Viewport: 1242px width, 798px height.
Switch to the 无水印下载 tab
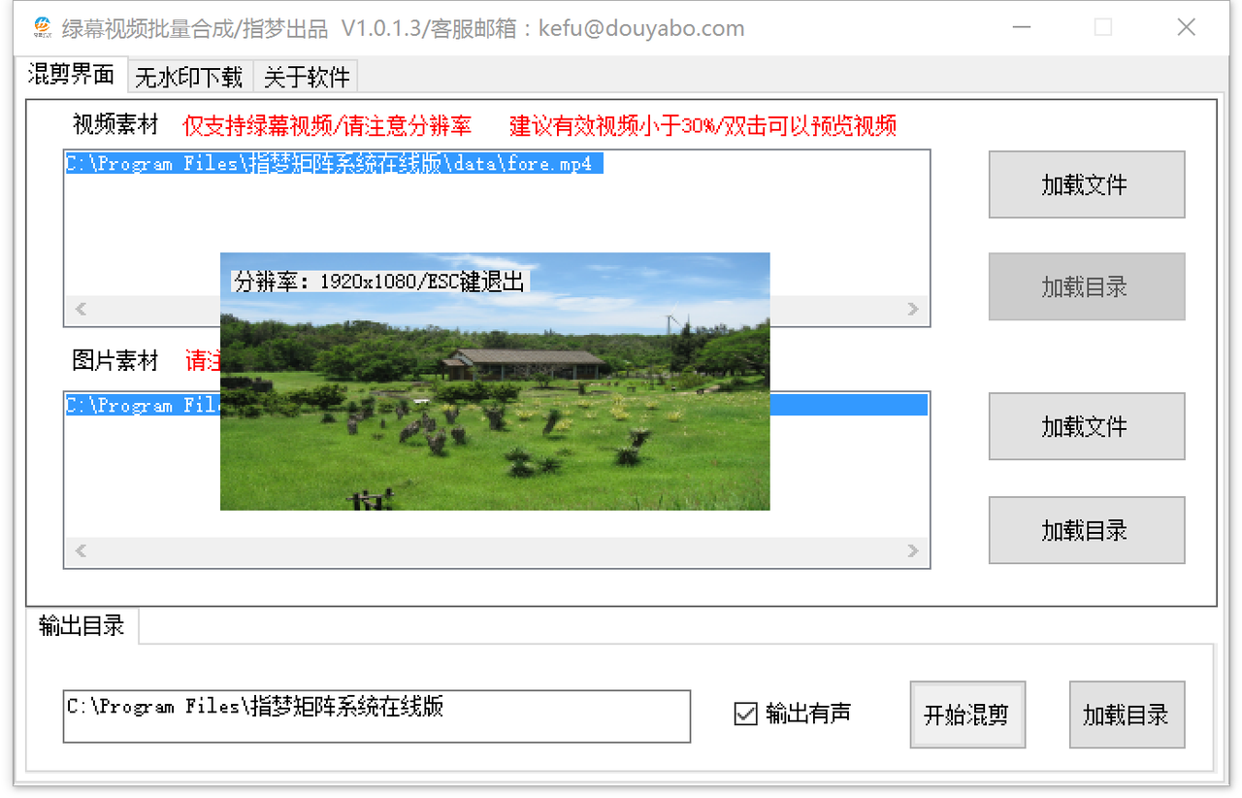click(189, 76)
